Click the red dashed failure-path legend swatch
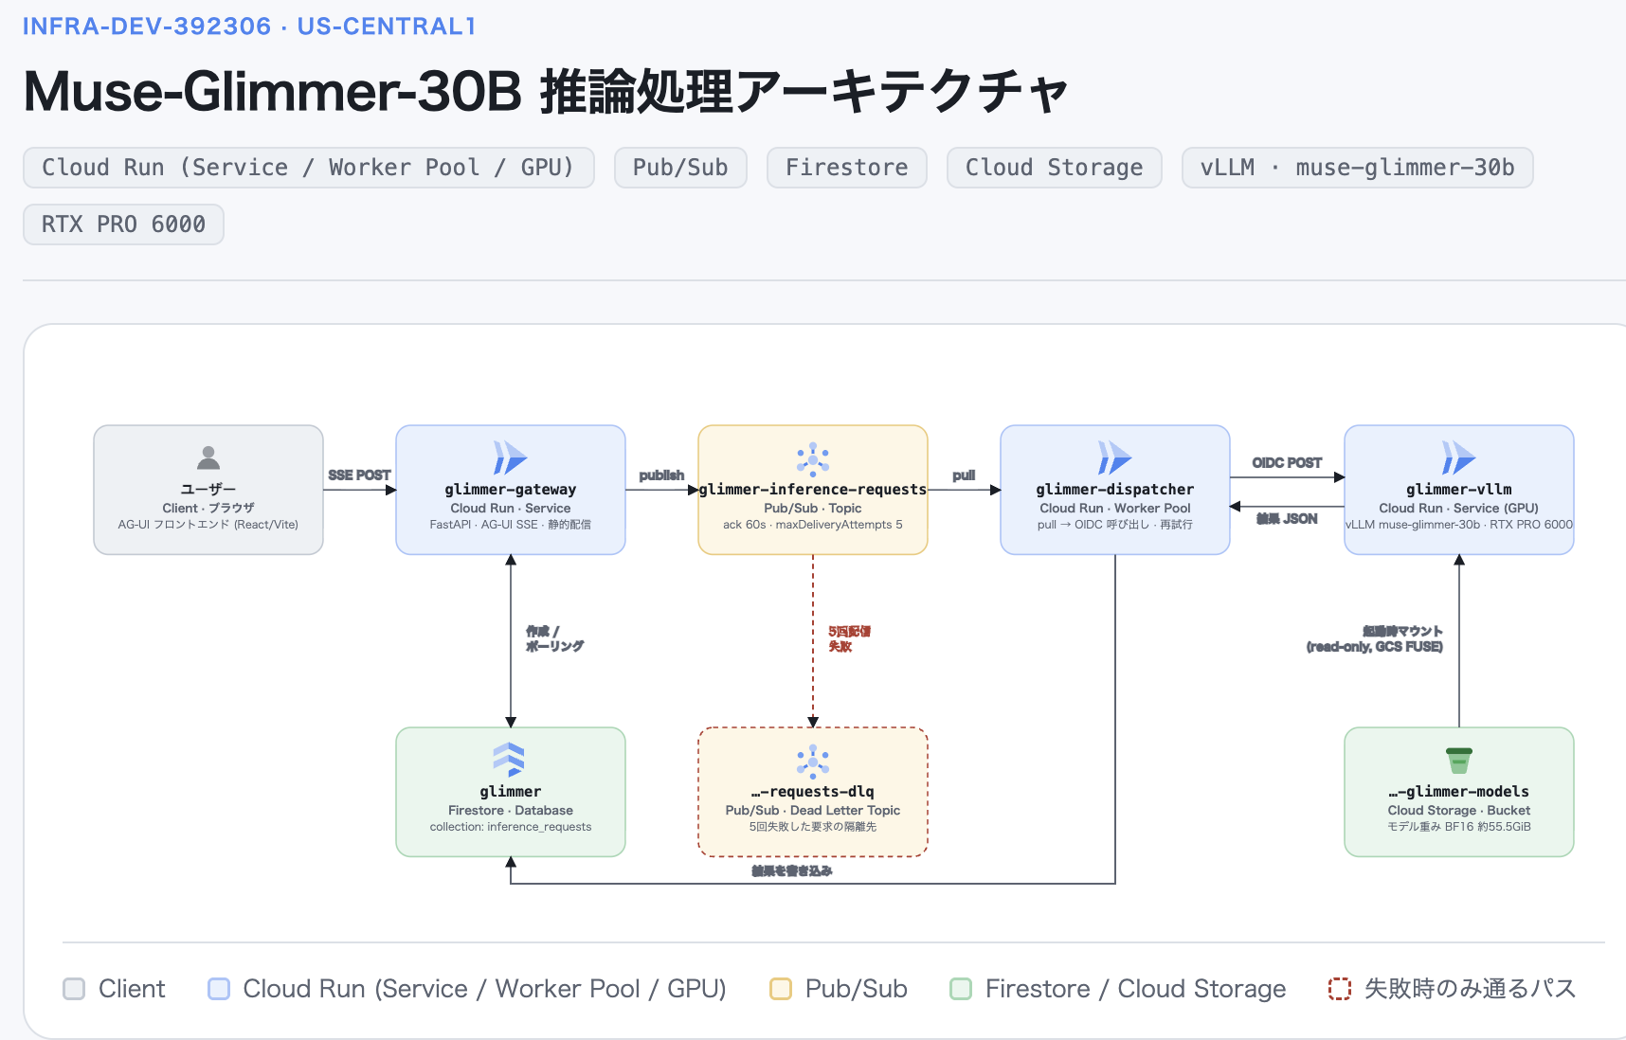 tap(1340, 989)
